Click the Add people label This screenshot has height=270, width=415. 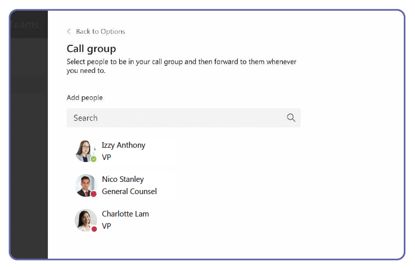[x=85, y=98]
